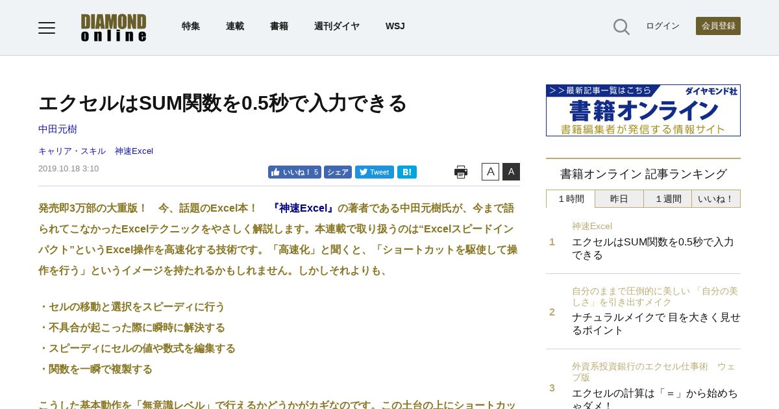The image size is (779, 409).
Task: Follow the 『神速Excel』 book link in article
Action: click(x=303, y=208)
